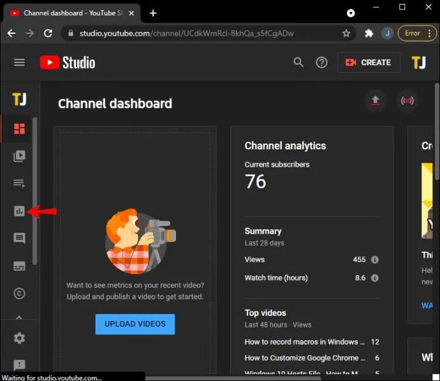The image size is (440, 381).
Task: Click the cameraman illustration
Action: [x=140, y=241]
